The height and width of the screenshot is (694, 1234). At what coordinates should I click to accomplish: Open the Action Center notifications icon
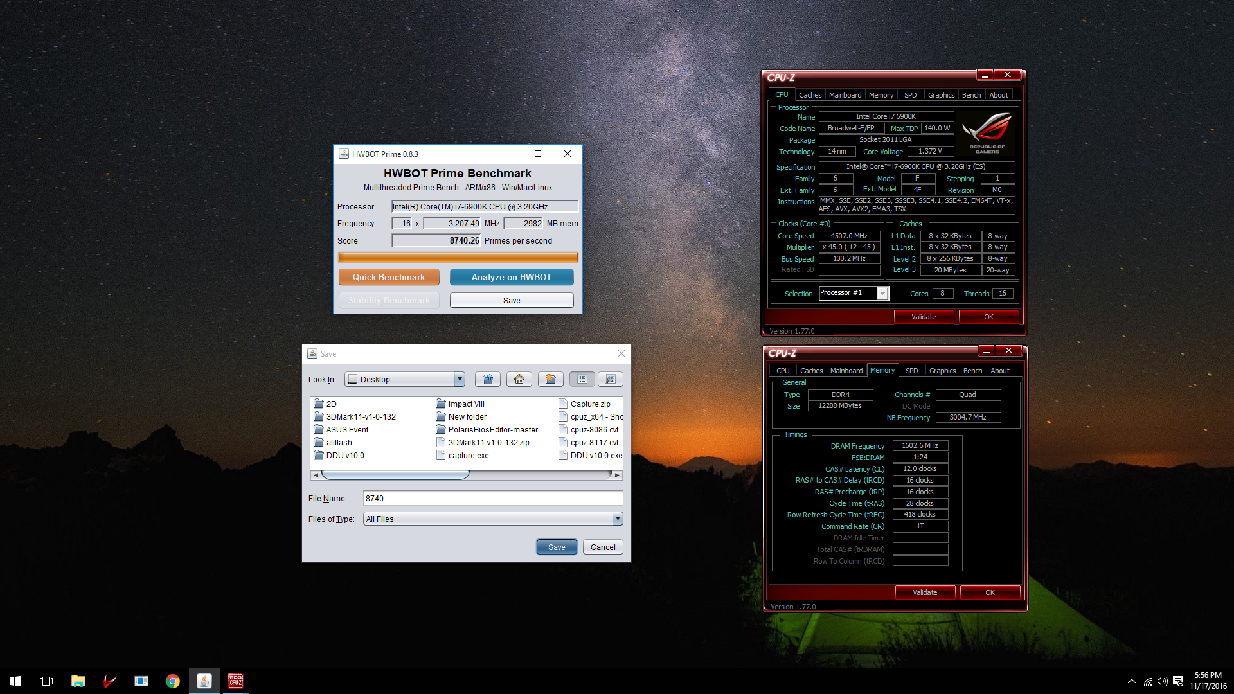click(x=1178, y=681)
